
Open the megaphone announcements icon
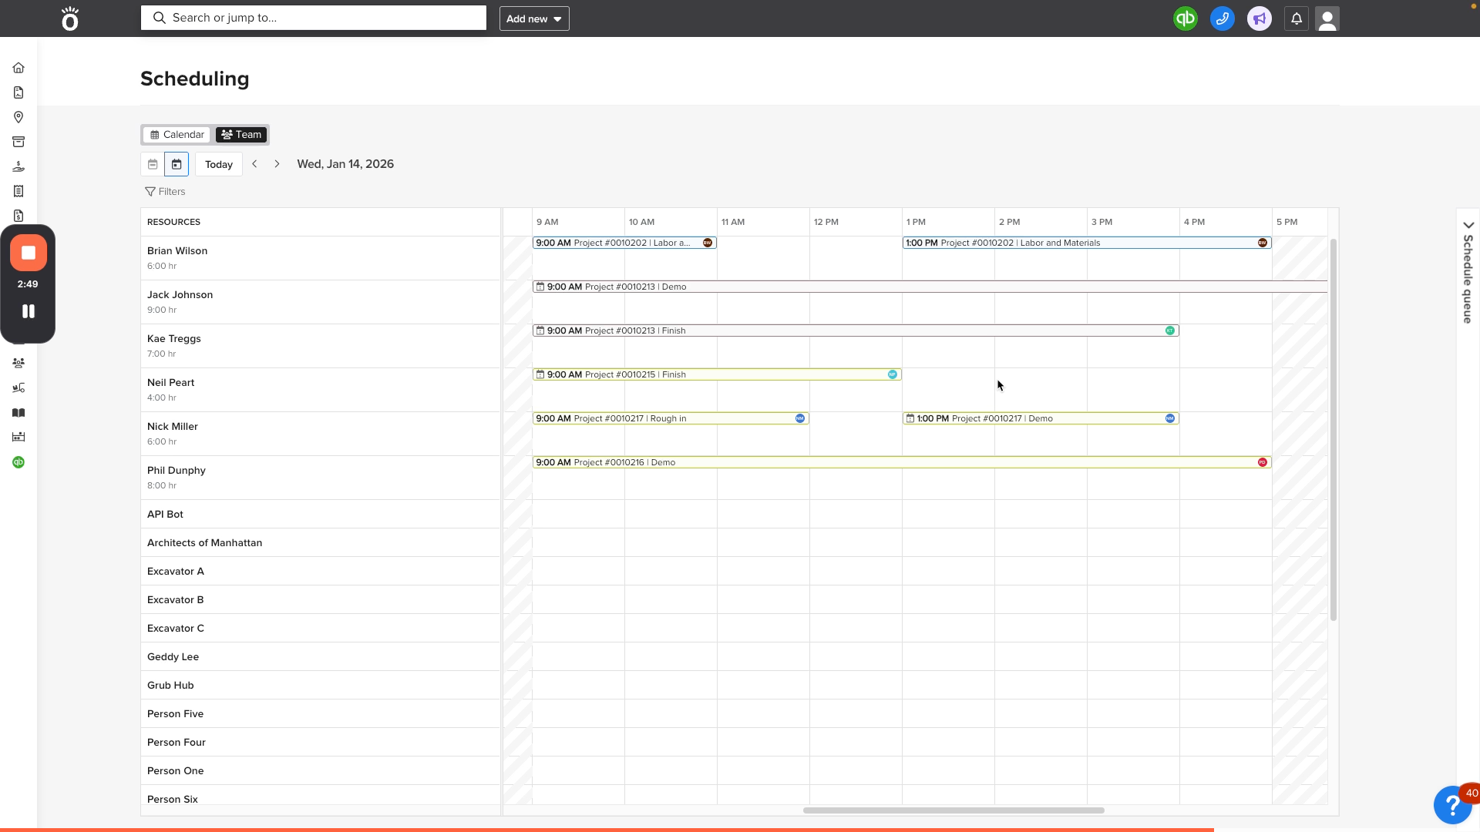pyautogui.click(x=1259, y=18)
